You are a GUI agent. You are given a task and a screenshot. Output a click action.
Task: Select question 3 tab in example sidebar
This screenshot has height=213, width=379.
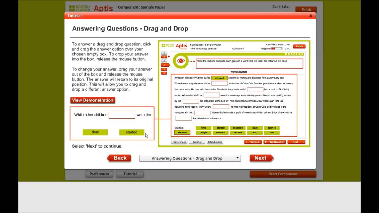click(164, 61)
